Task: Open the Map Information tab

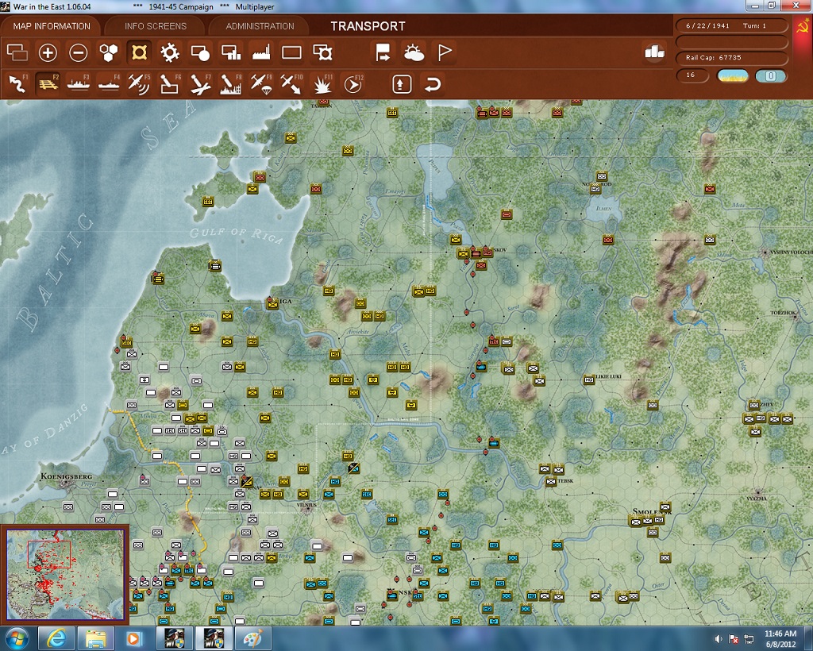Action: 52,26
